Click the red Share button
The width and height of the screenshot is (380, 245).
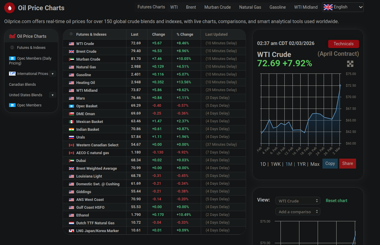tap(348, 163)
